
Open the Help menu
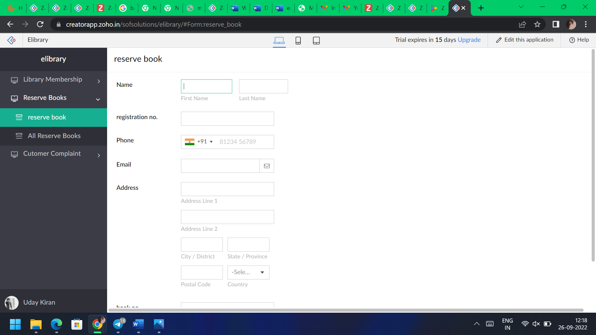[579, 40]
